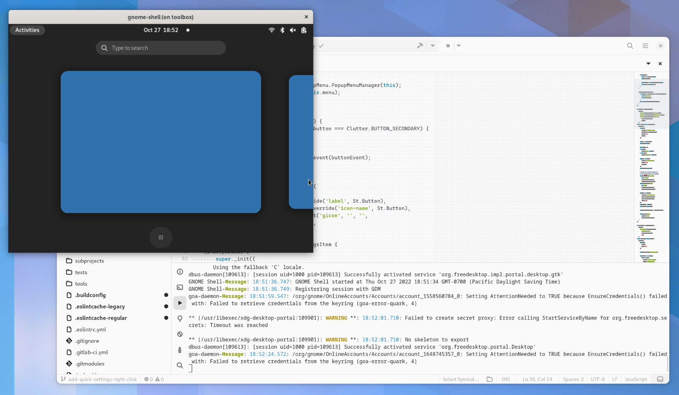Toggle the bottom panel visibility in status bar

coord(660,379)
